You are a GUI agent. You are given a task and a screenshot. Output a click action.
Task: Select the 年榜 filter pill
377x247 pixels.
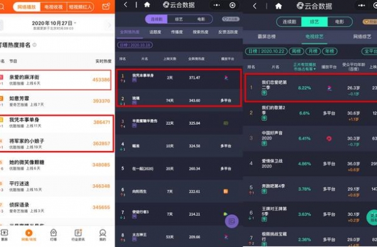pos(329,51)
